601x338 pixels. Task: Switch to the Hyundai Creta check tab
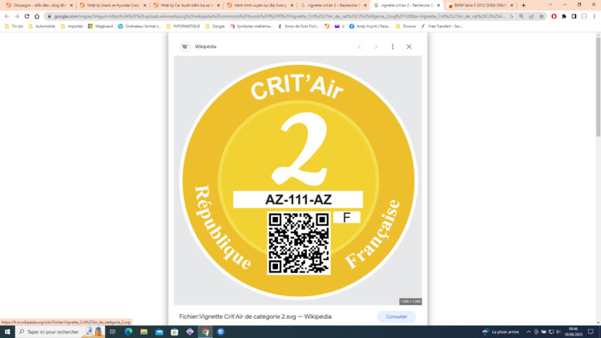pos(111,6)
